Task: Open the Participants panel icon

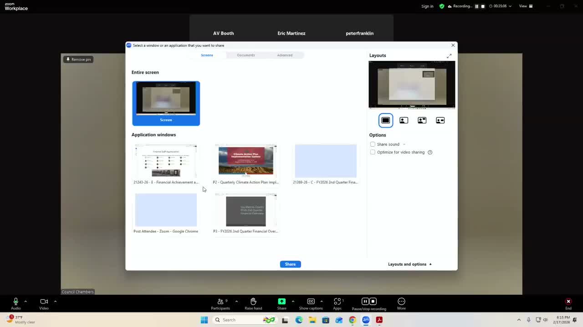Action: tap(220, 302)
